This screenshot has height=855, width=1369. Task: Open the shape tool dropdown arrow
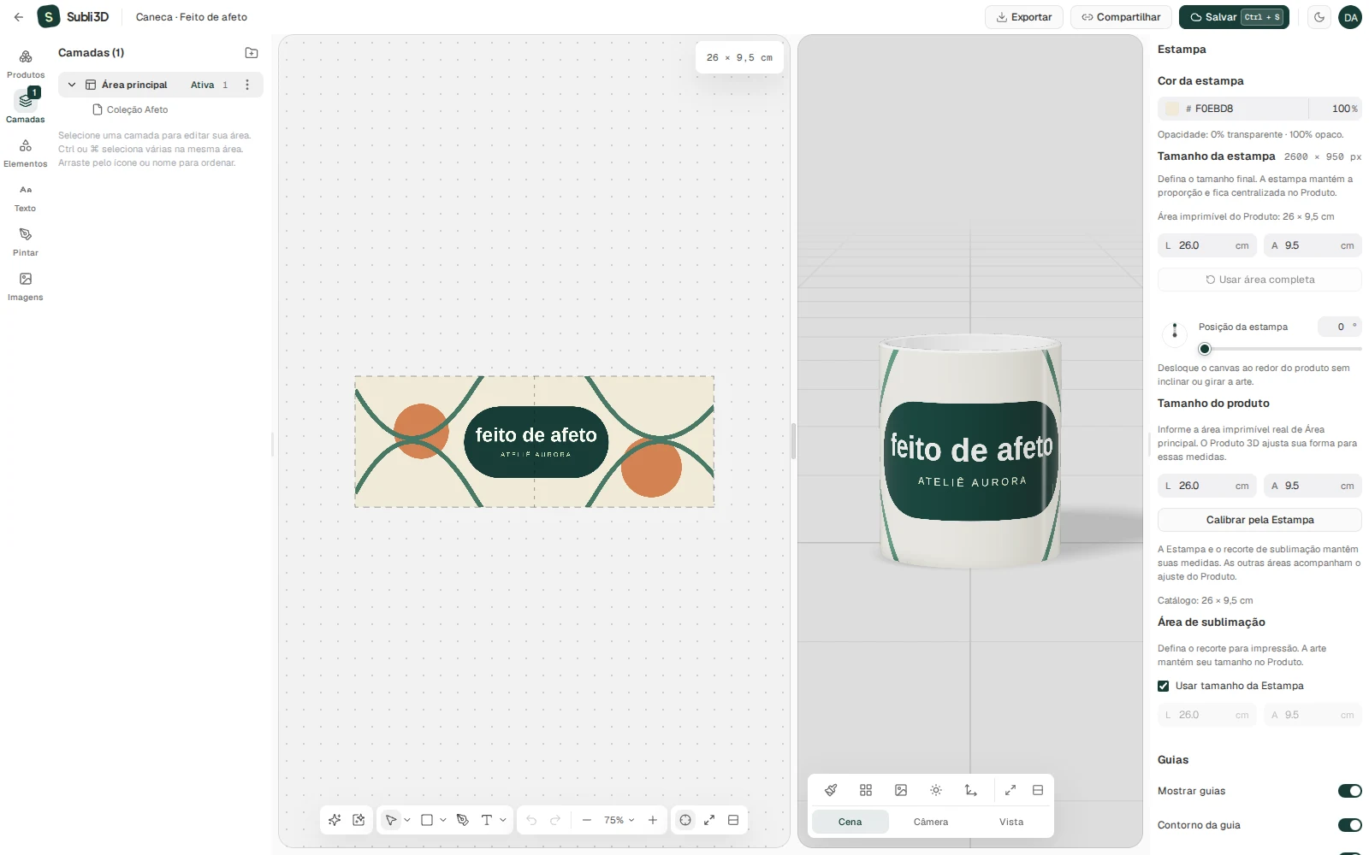[x=442, y=820]
